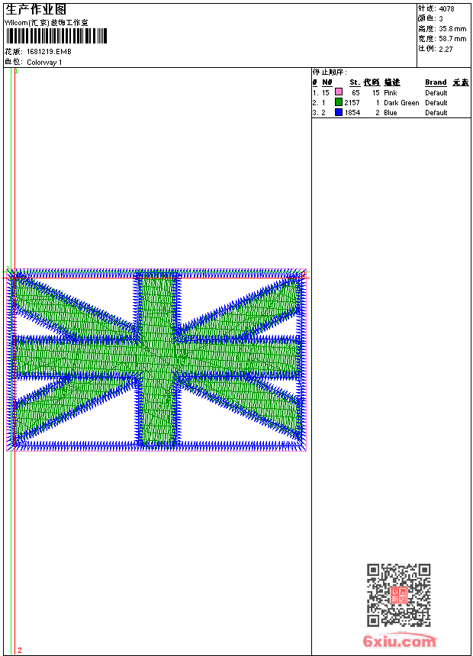473x656 pixels.
Task: Click the width value 58.7 mm
Action: click(x=452, y=39)
